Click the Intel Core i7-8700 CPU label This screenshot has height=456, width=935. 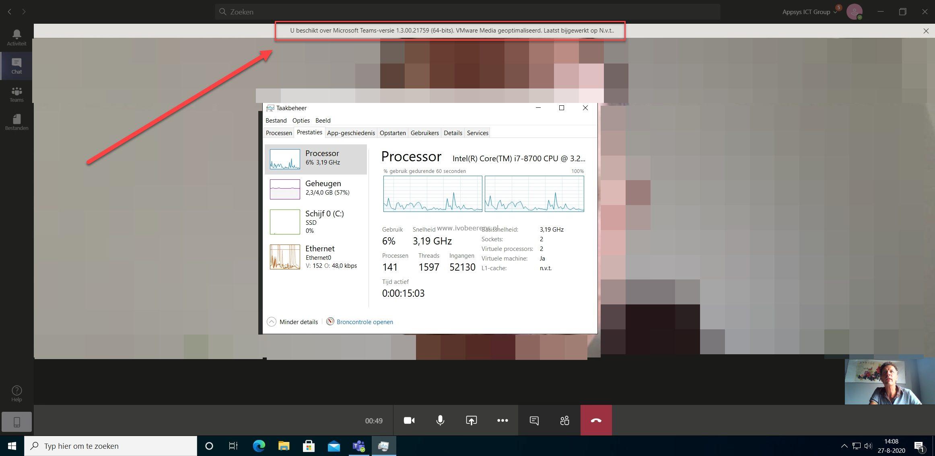pyautogui.click(x=519, y=158)
